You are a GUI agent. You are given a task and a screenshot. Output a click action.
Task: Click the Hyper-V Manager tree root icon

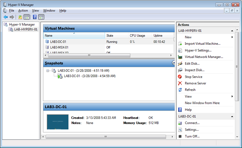click(x=6, y=24)
